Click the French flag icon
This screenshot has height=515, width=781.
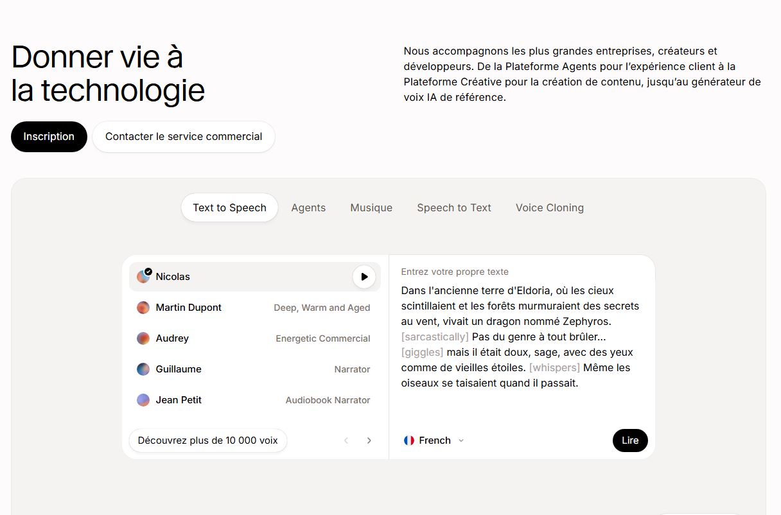click(409, 441)
